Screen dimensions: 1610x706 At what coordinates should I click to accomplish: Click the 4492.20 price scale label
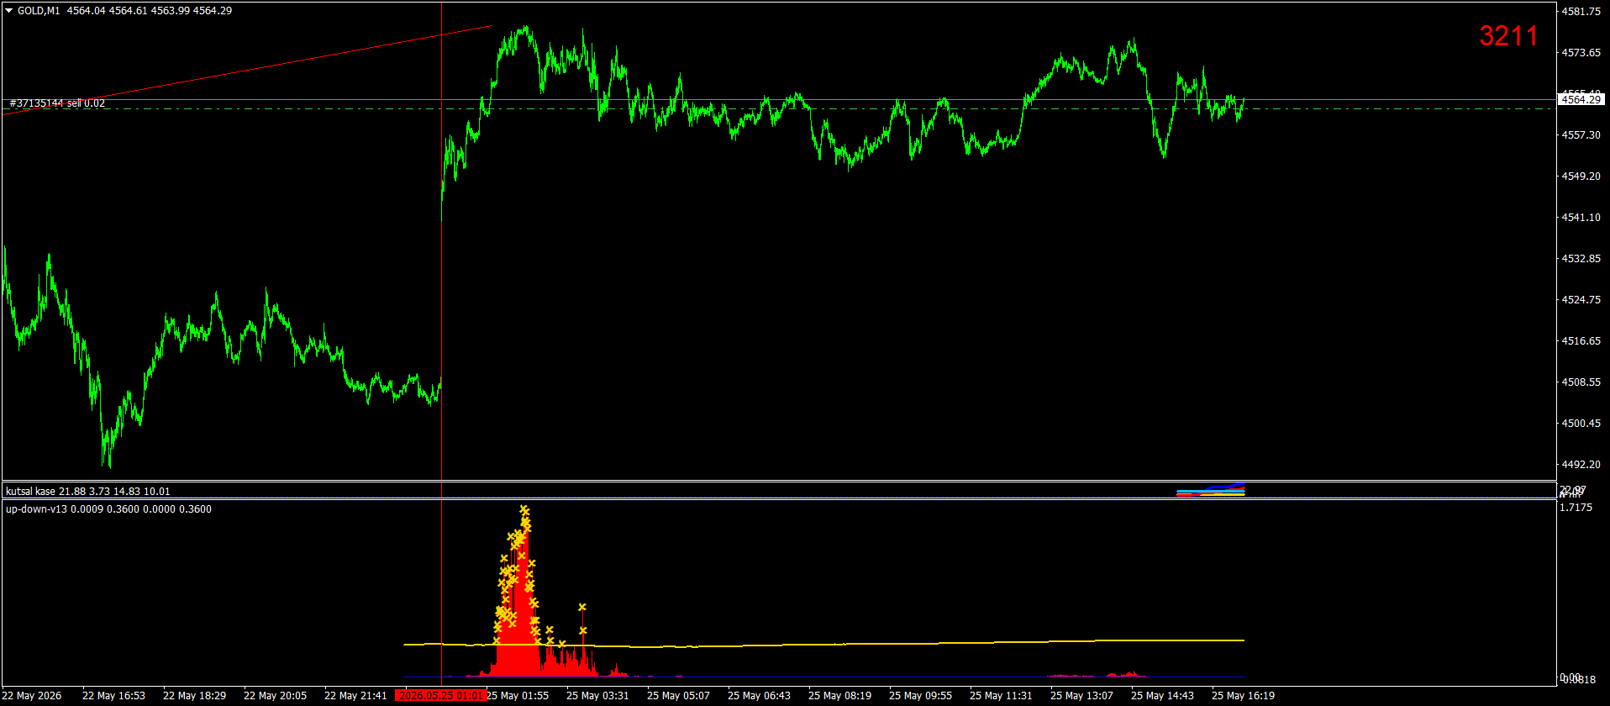(1581, 465)
